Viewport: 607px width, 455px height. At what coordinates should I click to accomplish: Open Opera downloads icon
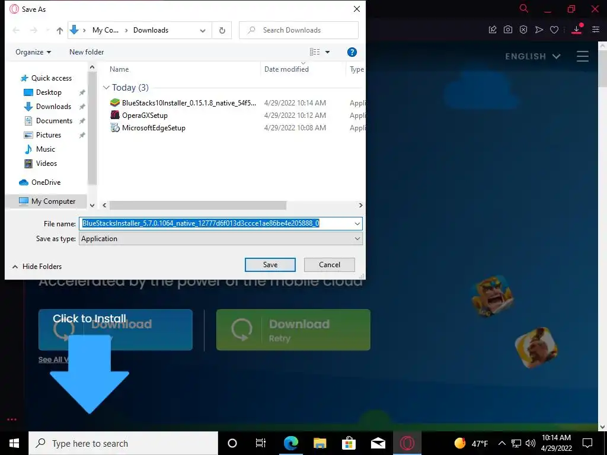tap(577, 29)
